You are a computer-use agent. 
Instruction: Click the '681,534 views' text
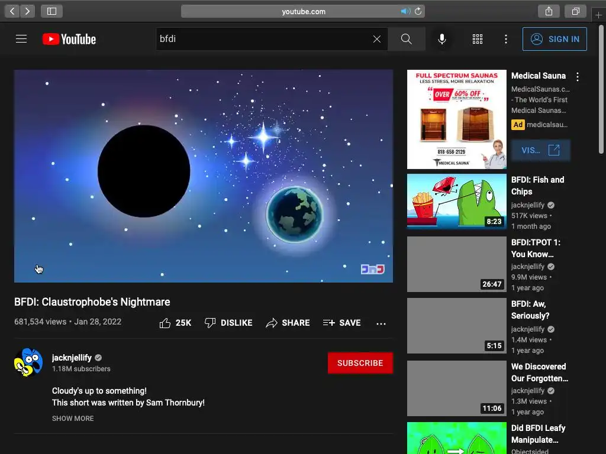coord(40,322)
